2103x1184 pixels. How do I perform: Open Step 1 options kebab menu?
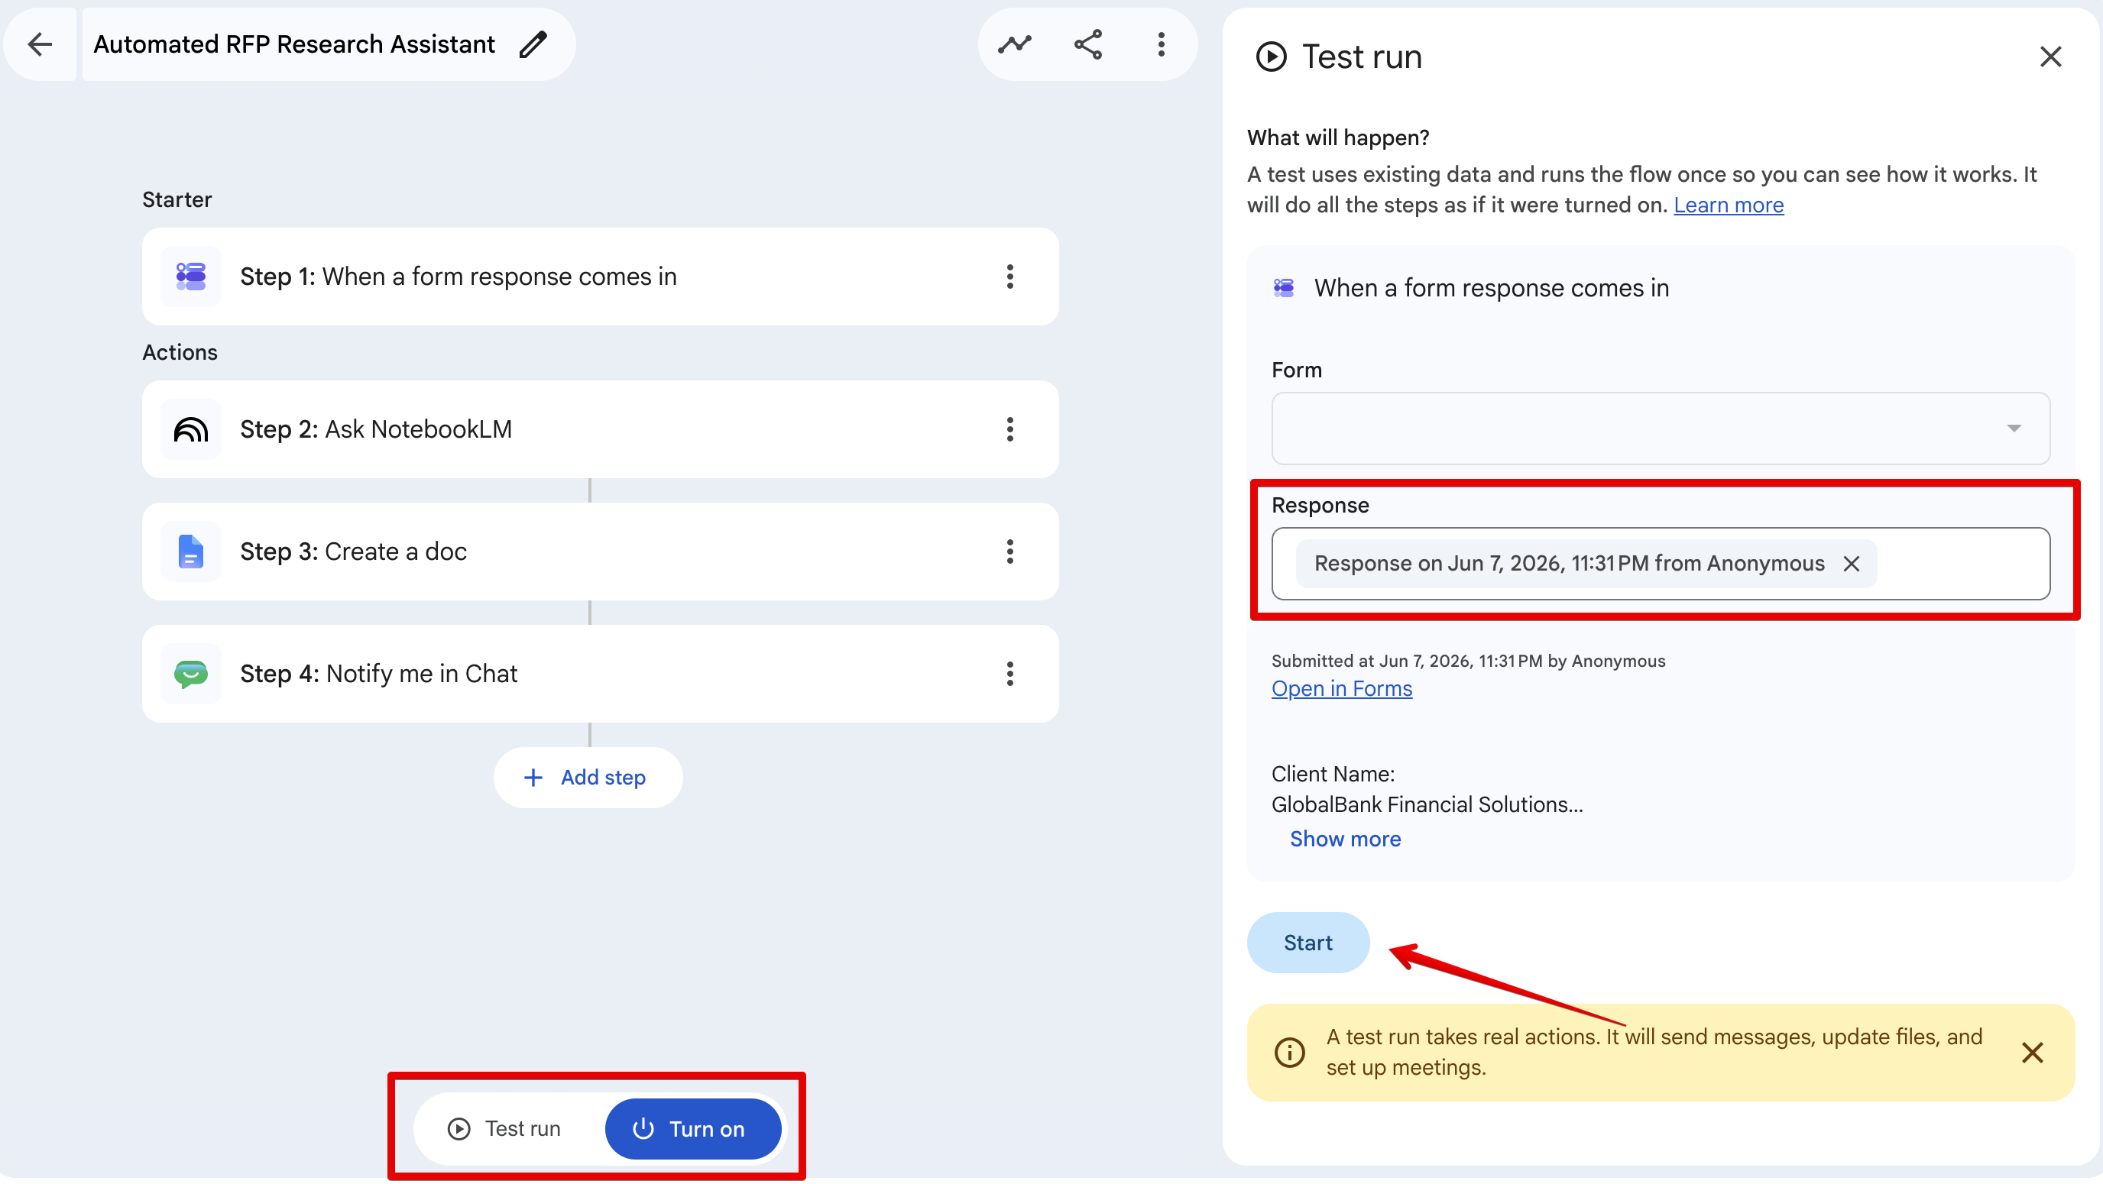click(1010, 277)
